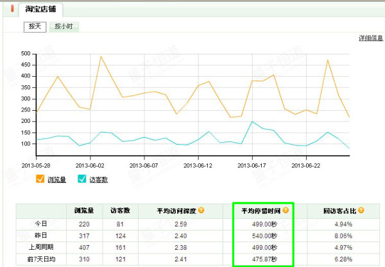Click visit depth value 2.59
This screenshot has width=385, height=267.
click(181, 224)
